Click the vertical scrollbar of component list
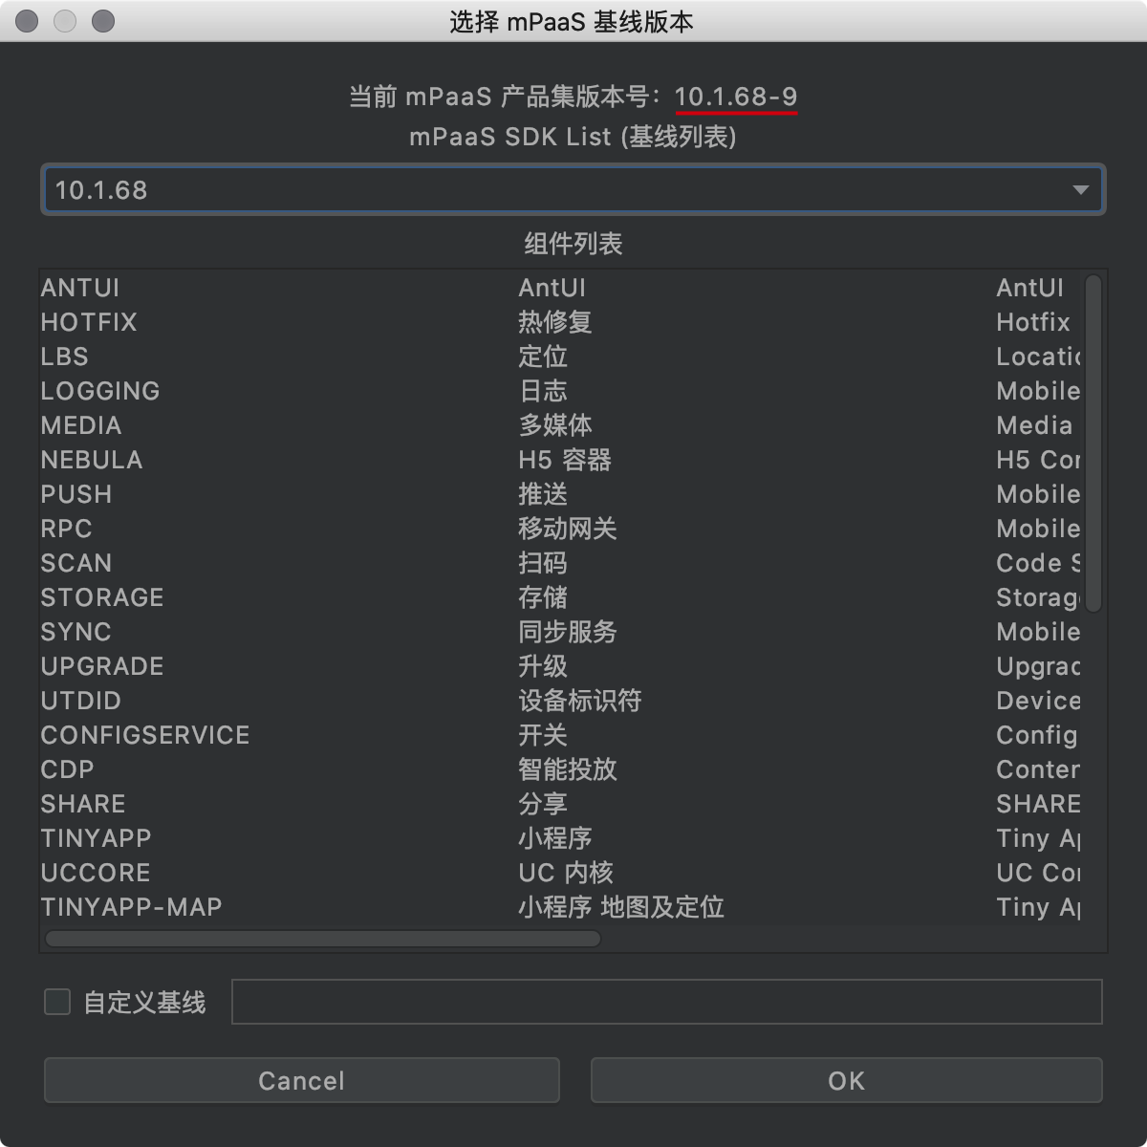 tap(1093, 443)
